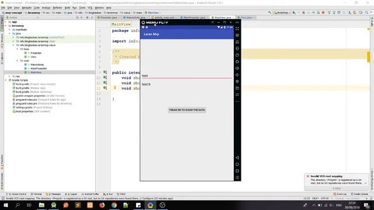Click MEmu fullscreen icon in side toolbar
The height and width of the screenshot is (210, 374).
(x=237, y=29)
